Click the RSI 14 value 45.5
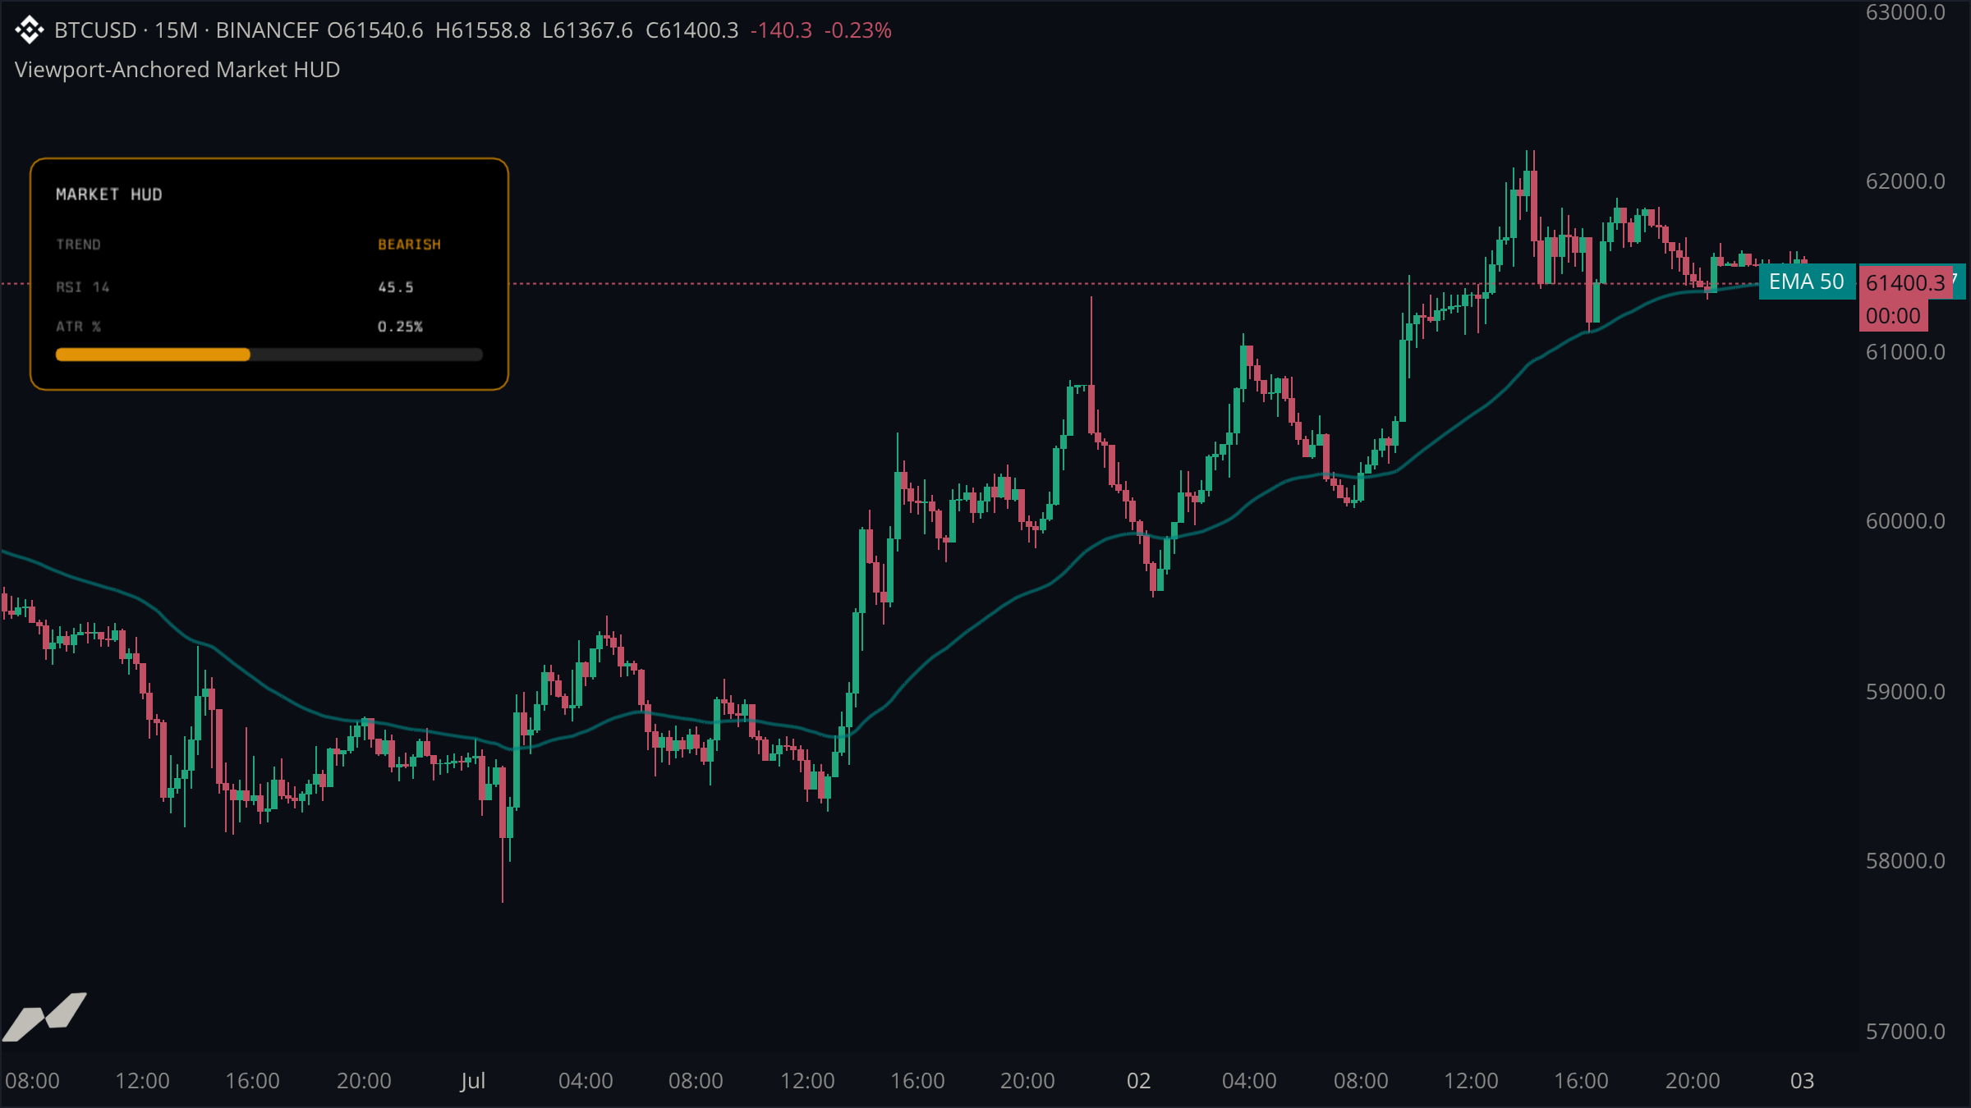This screenshot has height=1108, width=1971. (x=396, y=287)
